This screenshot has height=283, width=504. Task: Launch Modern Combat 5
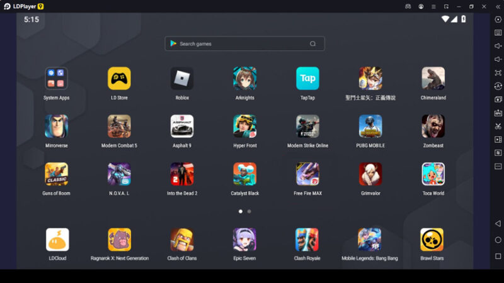point(119,126)
